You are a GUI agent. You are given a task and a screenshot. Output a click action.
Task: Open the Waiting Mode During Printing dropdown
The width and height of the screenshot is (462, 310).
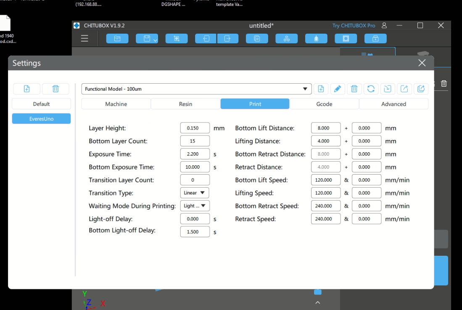click(x=195, y=206)
